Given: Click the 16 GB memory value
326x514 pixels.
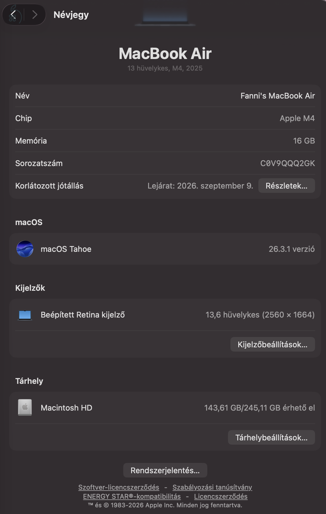Looking at the screenshot, I should click(304, 141).
